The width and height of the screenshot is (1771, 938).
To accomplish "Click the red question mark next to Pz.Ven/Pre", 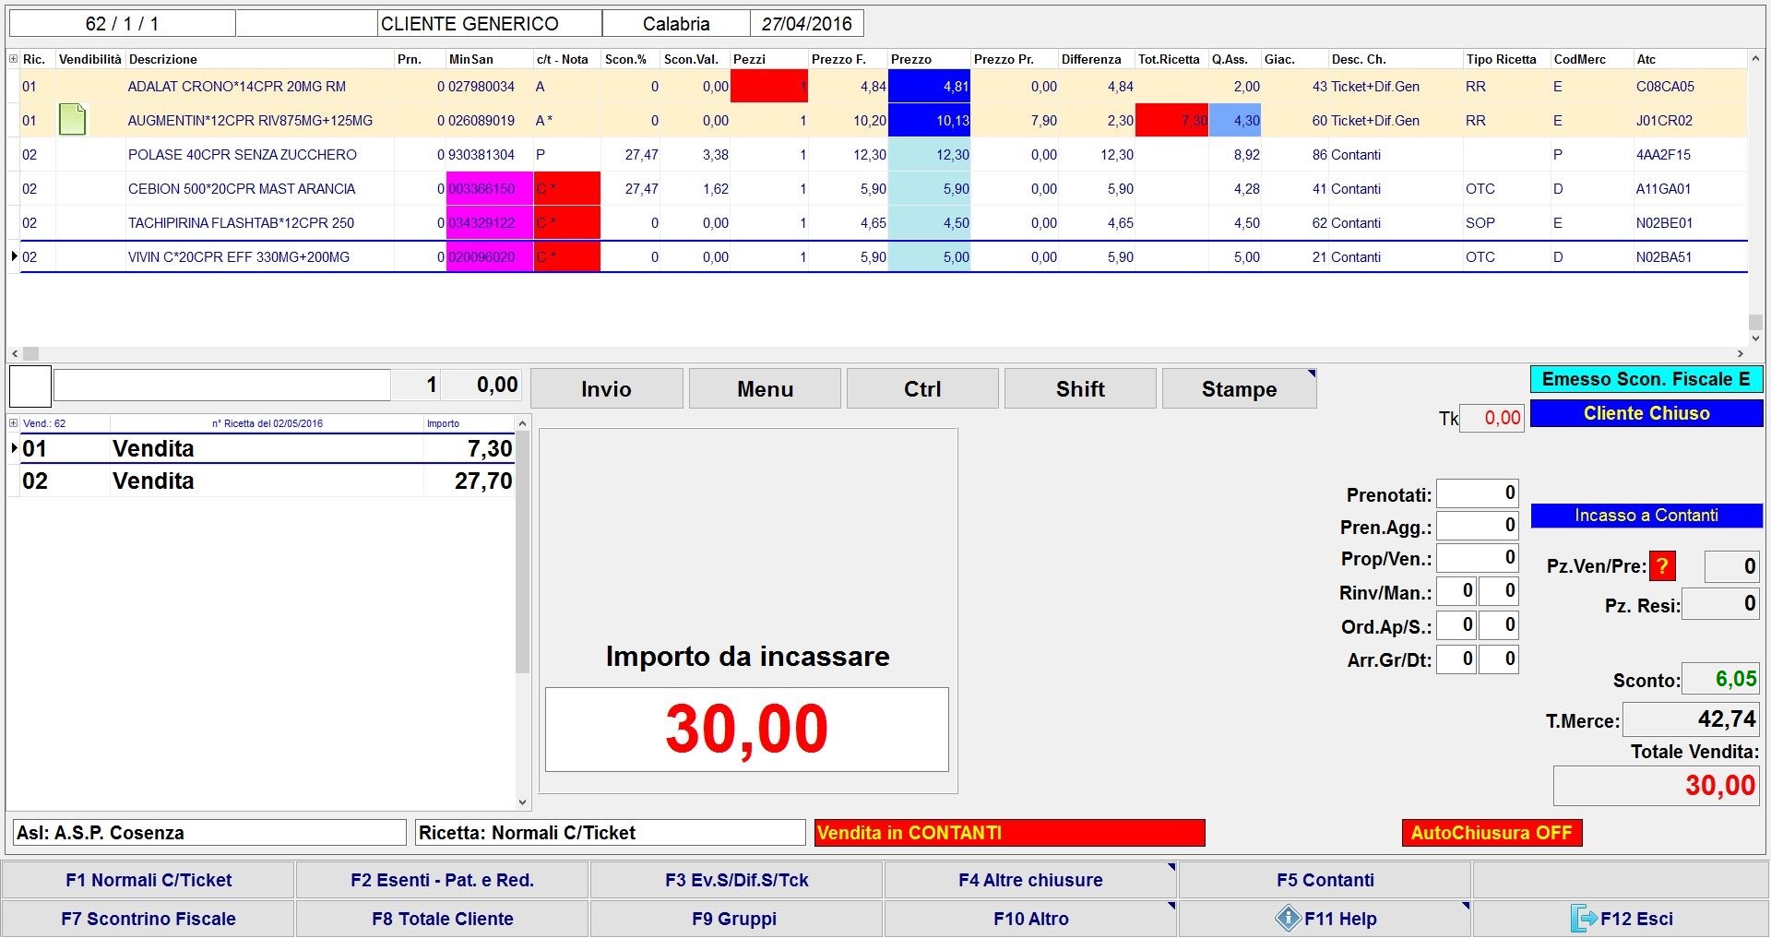I will point(1662,566).
